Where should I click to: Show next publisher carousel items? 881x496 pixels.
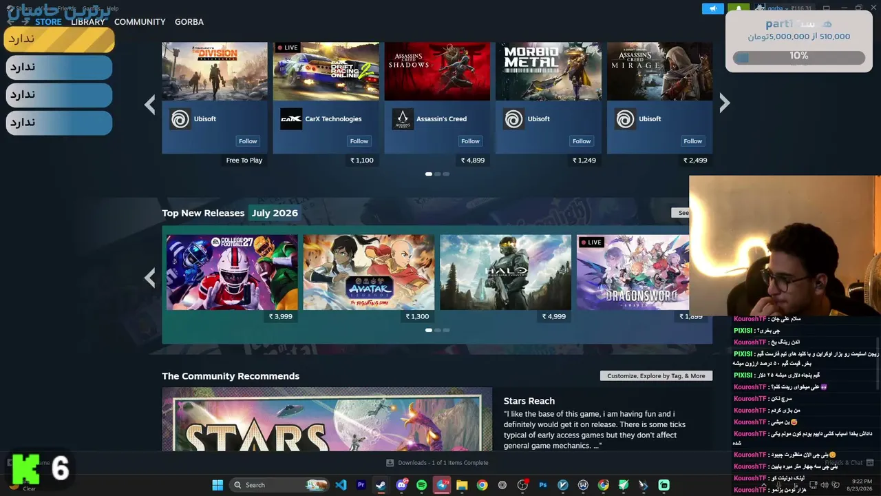(724, 103)
